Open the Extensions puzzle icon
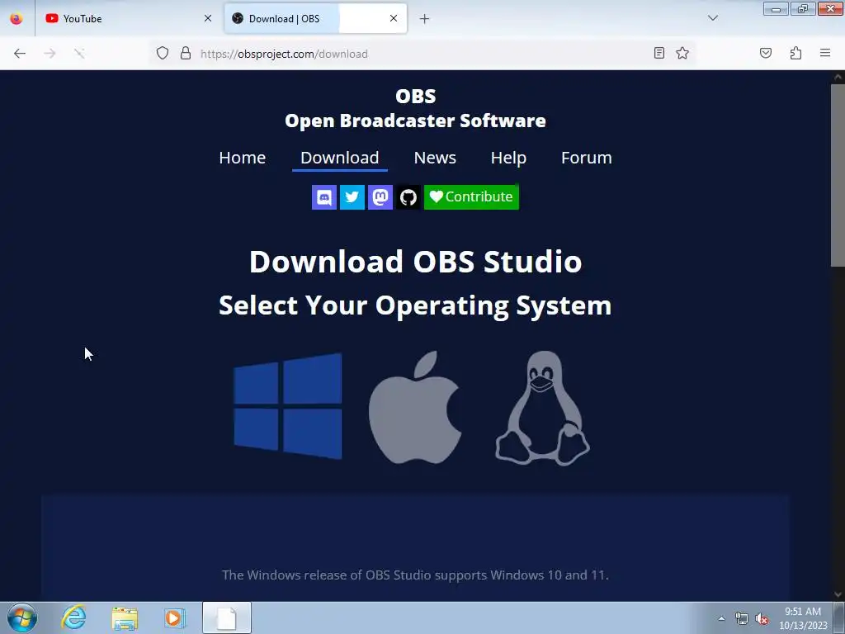The image size is (845, 634). (x=796, y=53)
